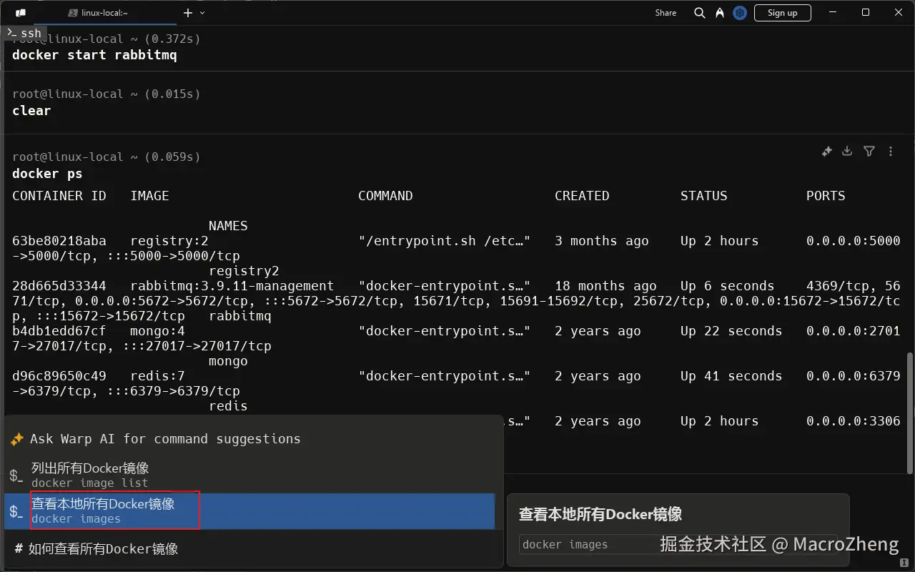Filter block output with the funnel icon
Screen dimensions: 915x572
869,152
